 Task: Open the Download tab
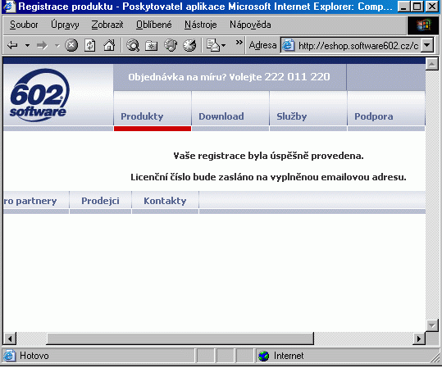(x=230, y=108)
